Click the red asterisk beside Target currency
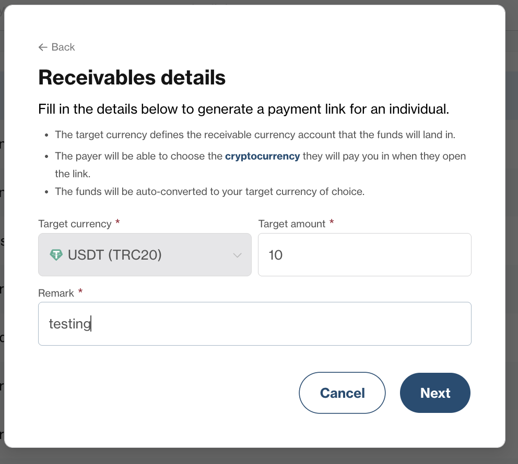This screenshot has height=464, width=518. pyautogui.click(x=117, y=222)
